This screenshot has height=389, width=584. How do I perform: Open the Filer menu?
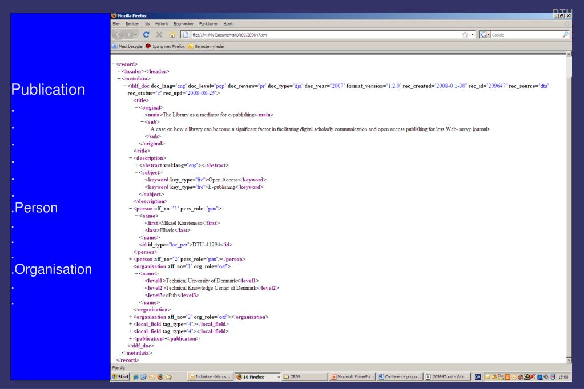pos(116,24)
